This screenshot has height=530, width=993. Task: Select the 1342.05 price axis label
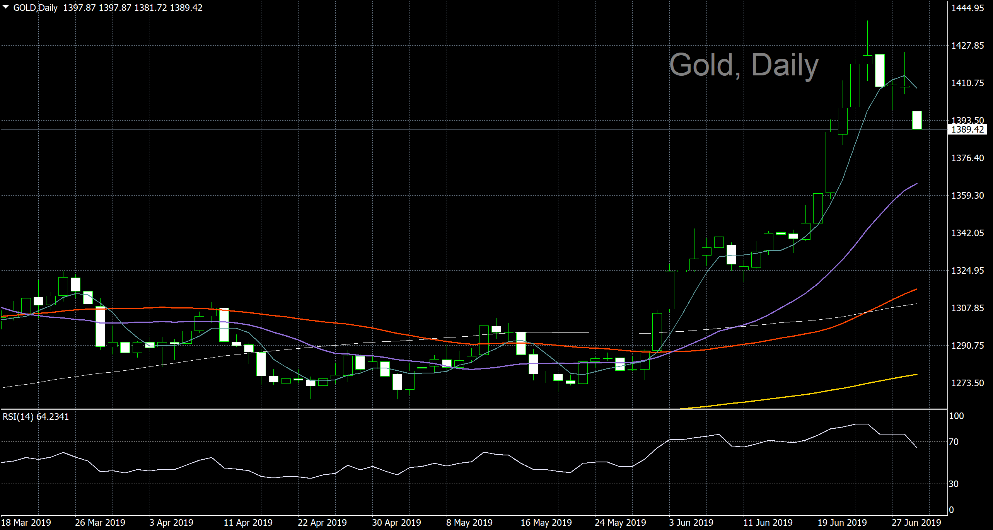(967, 233)
